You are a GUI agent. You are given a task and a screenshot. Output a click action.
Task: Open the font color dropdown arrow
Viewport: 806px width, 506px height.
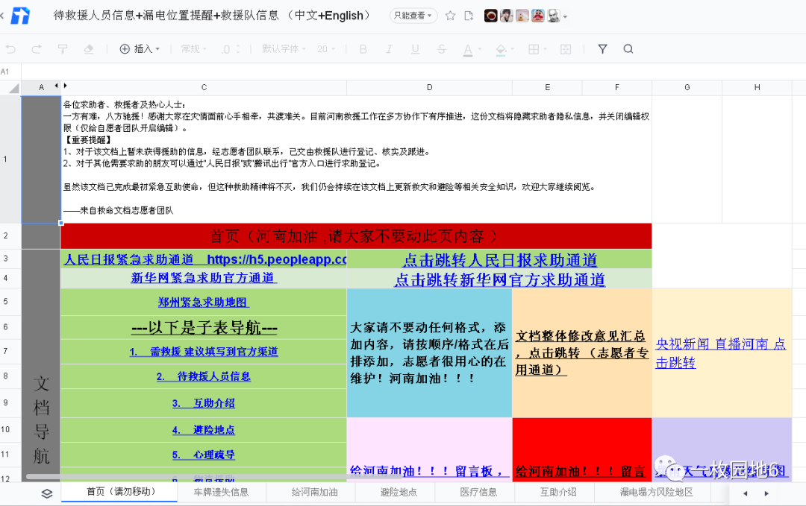(x=480, y=49)
